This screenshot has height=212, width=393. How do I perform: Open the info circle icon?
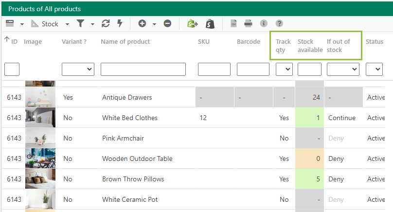point(264,23)
